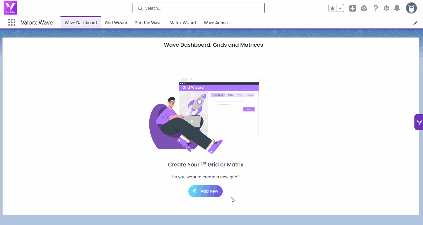Show notifications with the bell icon
423x225 pixels.
(x=397, y=8)
